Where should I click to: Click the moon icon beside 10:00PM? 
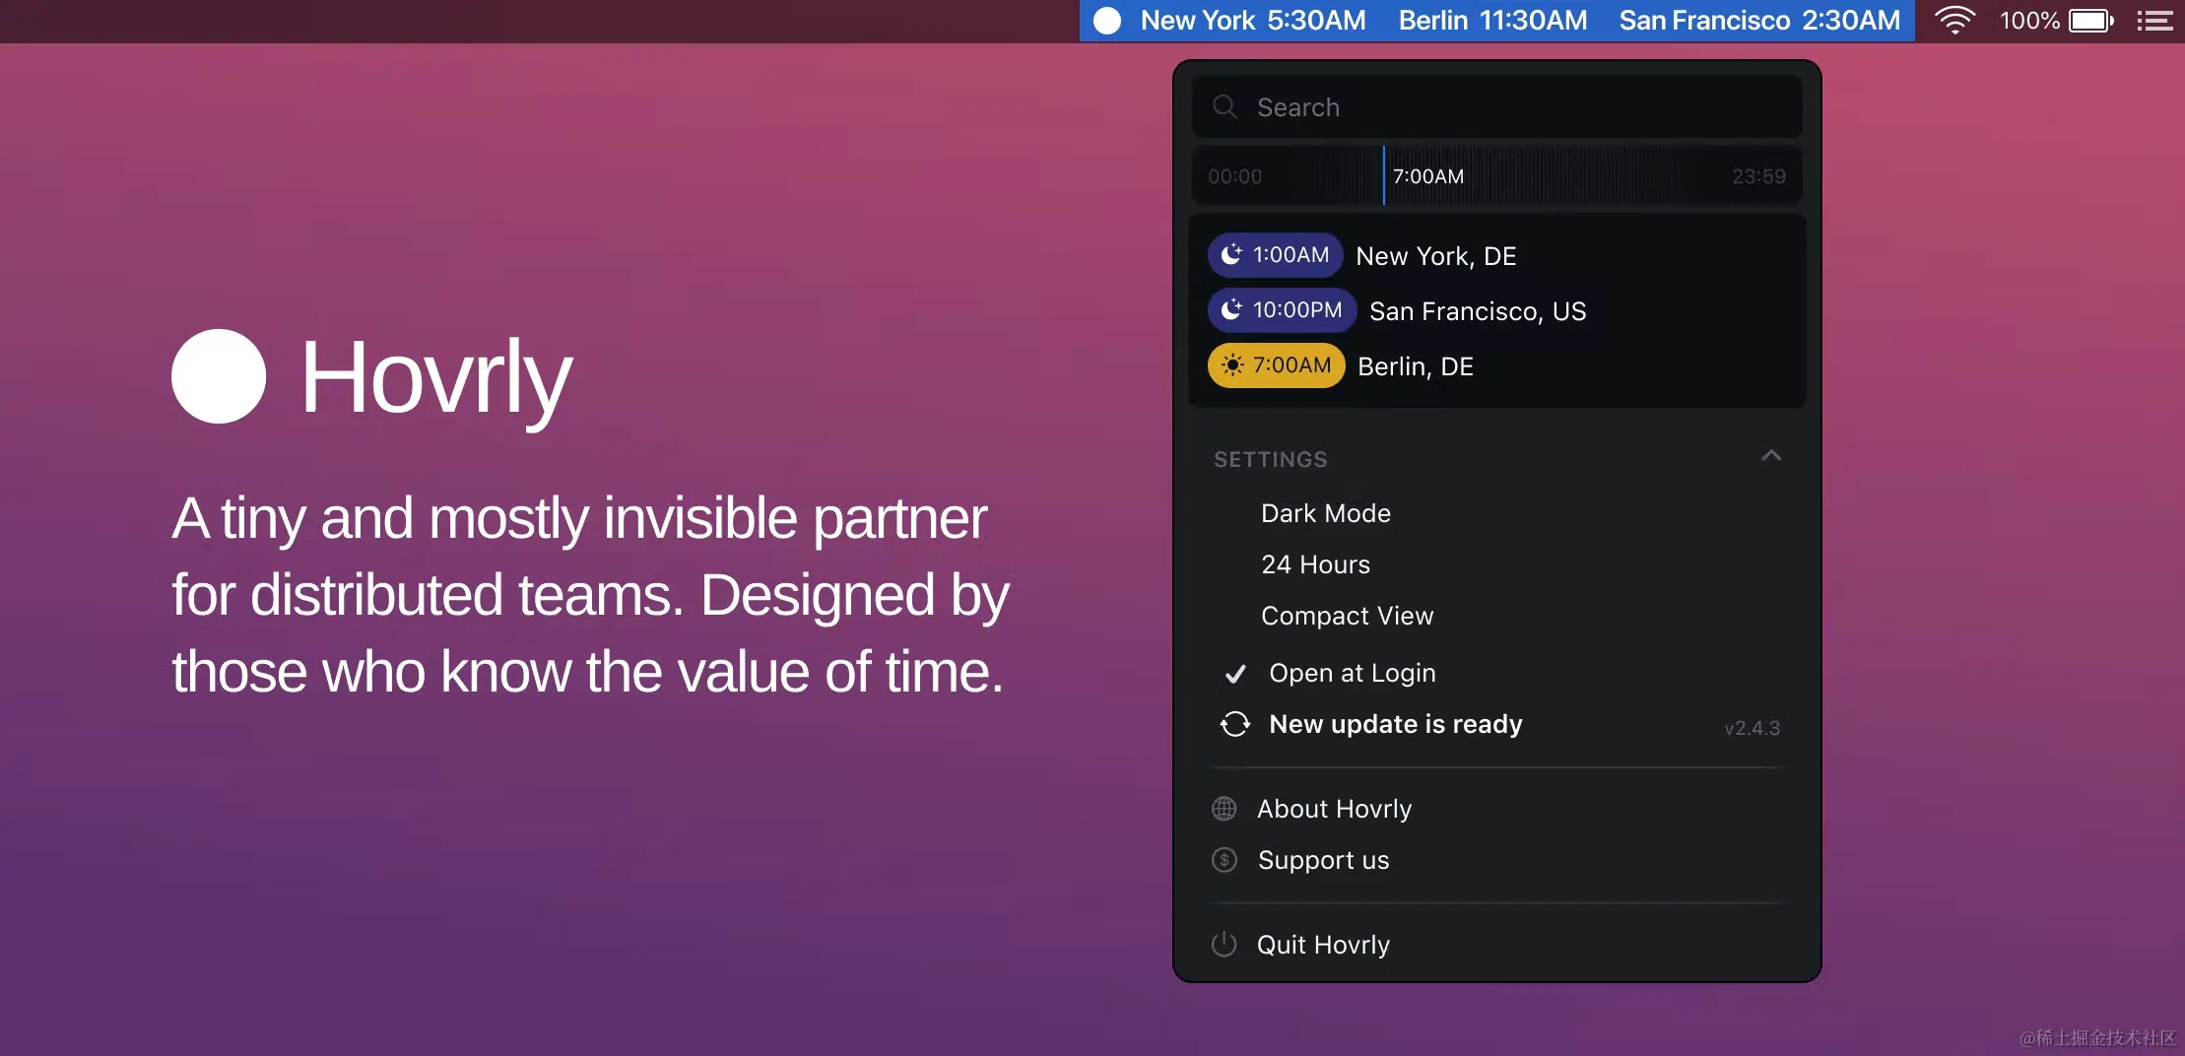(x=1231, y=310)
